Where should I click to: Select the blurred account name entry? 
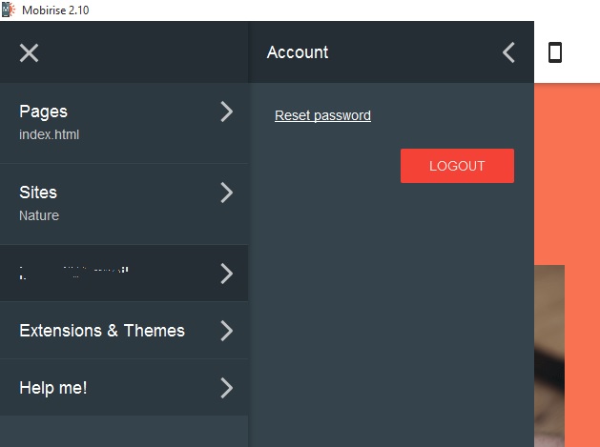[x=124, y=273]
